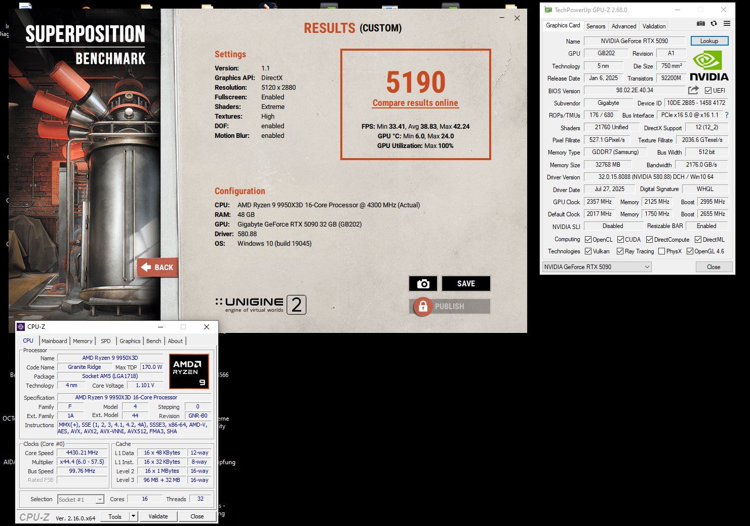Click the CPU-Z Core Speed value 4430.21 MHz

point(83,453)
